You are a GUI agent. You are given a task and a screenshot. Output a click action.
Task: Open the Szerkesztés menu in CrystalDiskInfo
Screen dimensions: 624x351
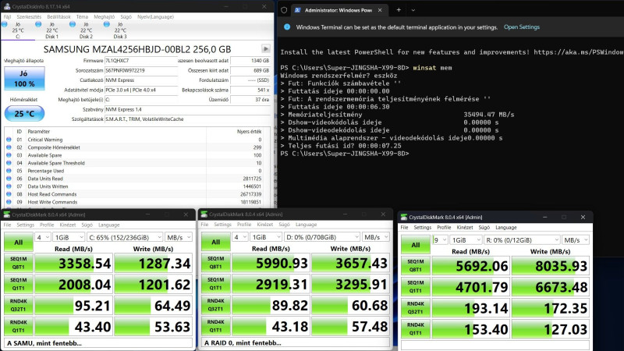29,16
